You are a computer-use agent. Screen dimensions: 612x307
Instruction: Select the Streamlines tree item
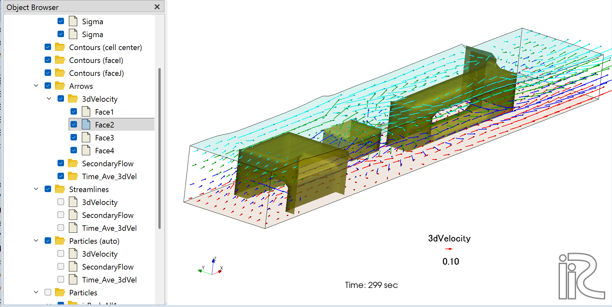89,189
